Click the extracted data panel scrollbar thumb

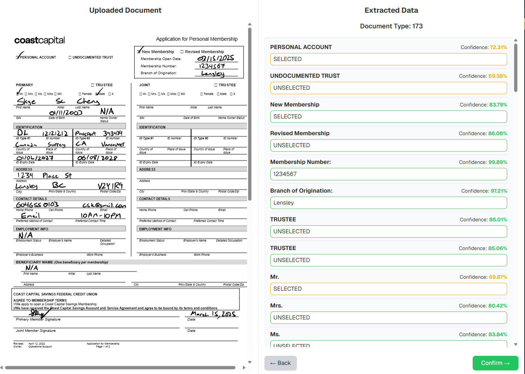[516, 67]
